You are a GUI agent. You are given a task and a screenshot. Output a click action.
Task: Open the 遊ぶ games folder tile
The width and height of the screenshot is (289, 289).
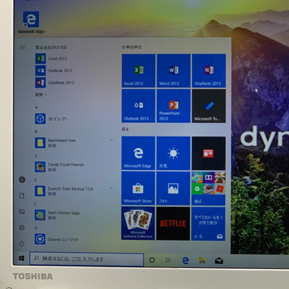coord(208,189)
